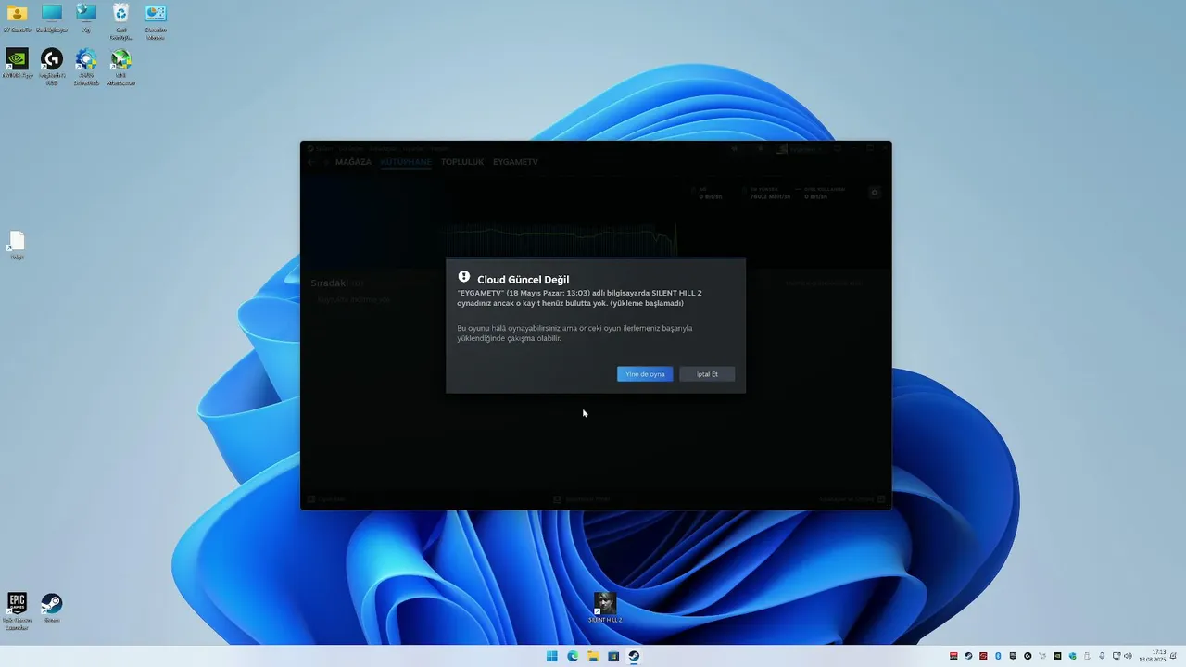
Task: Select the Epic Games Launcher desktop shortcut
Action: coord(17,610)
